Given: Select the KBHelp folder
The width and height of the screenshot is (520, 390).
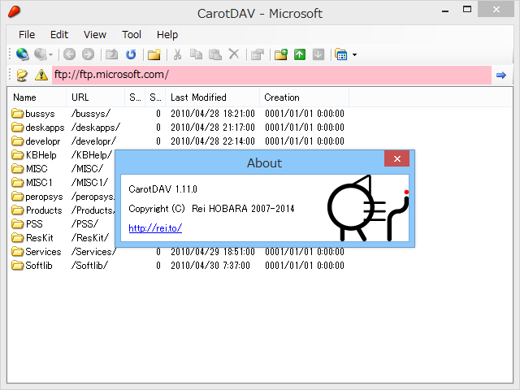Looking at the screenshot, I should point(34,155).
